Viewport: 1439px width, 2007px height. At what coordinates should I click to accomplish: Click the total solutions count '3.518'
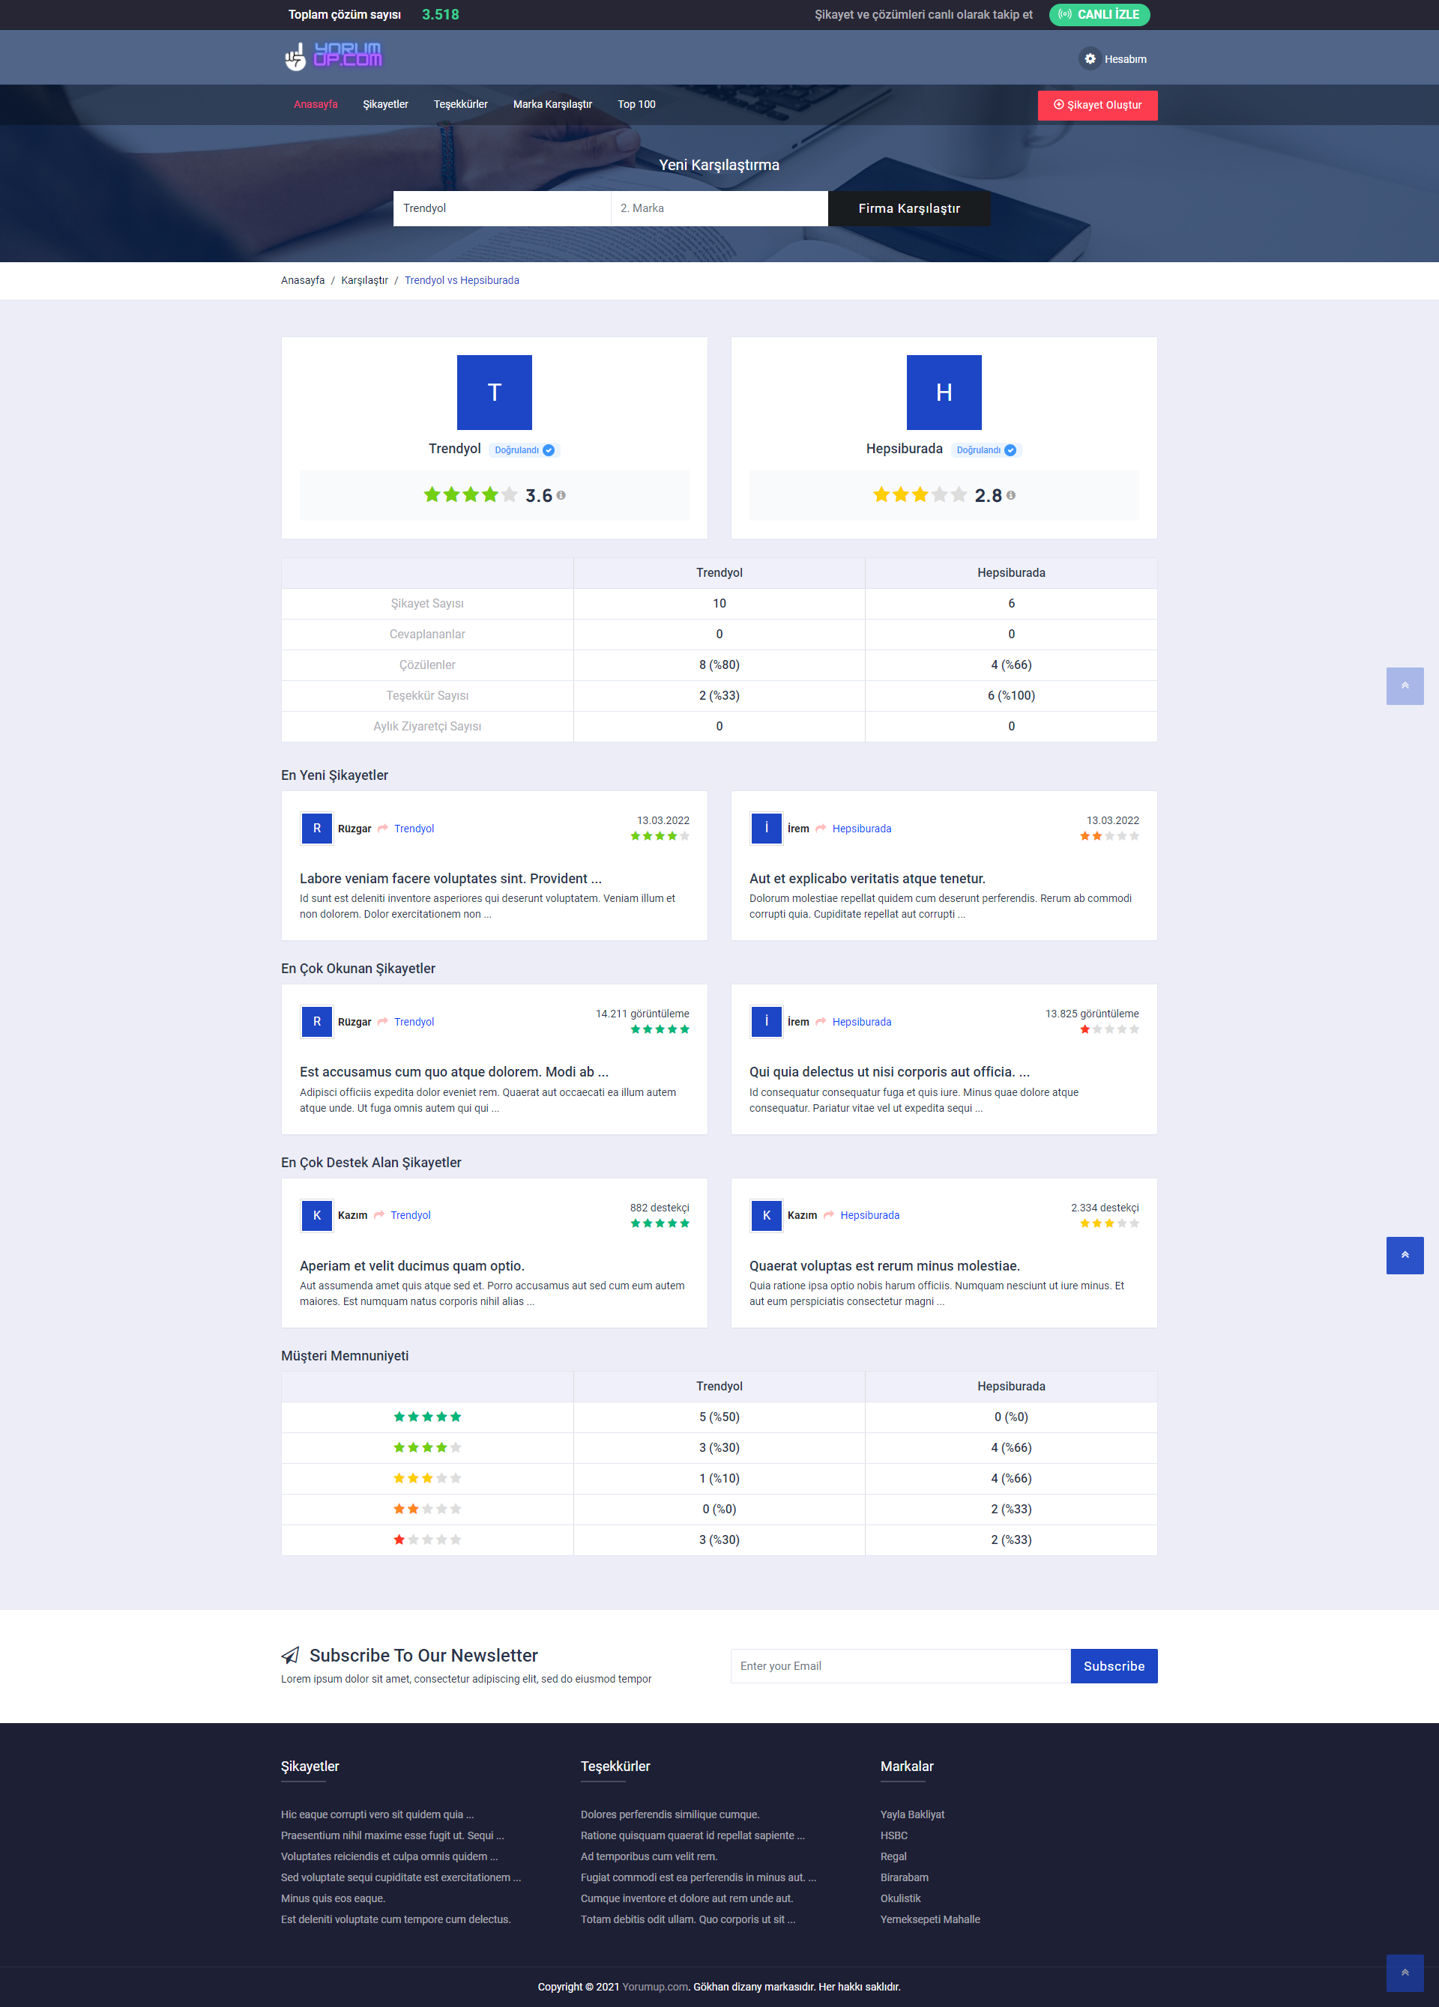point(440,15)
